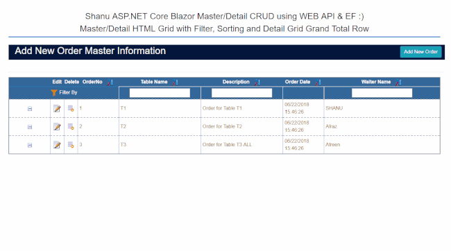
Task: Edit order 3 using pencil icon
Action: tap(57, 145)
